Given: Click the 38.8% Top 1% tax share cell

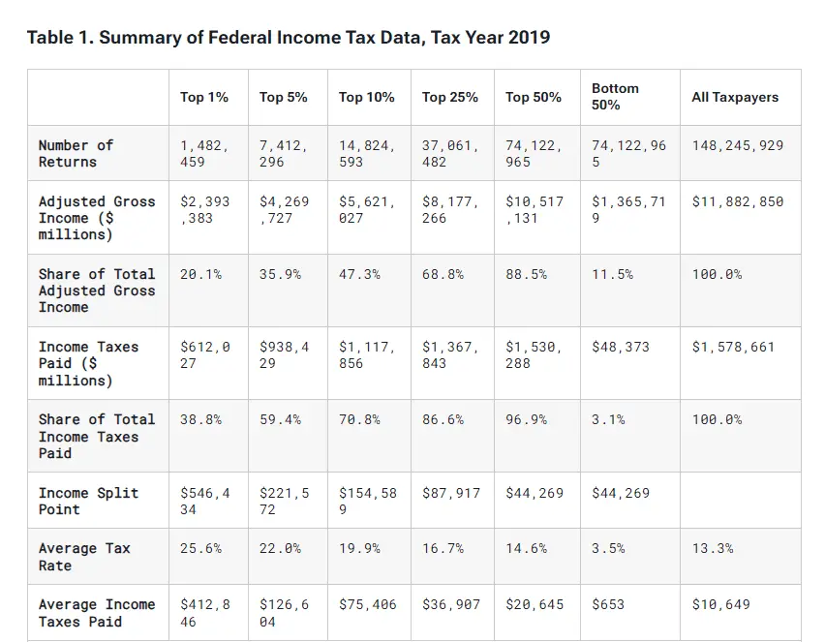Looking at the screenshot, I should click(x=200, y=419).
